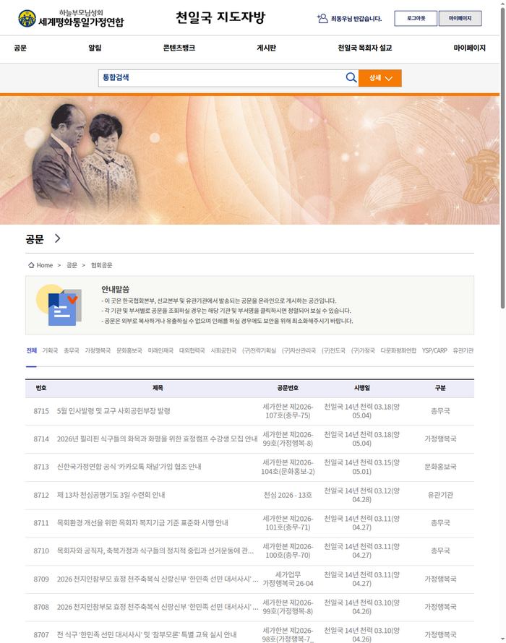The image size is (506, 643).
Task: Open the 2026년 필리핀 식구들 효정캠프 notice
Action: pyautogui.click(x=157, y=439)
